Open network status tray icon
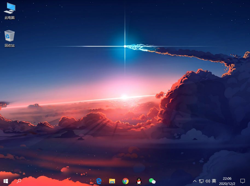Screen dimensions: 250x186 (201, 181)
